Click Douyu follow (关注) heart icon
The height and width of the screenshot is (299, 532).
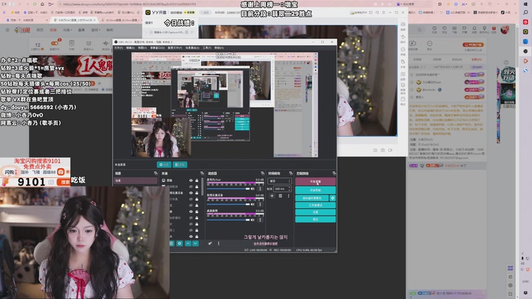click(x=444, y=29)
